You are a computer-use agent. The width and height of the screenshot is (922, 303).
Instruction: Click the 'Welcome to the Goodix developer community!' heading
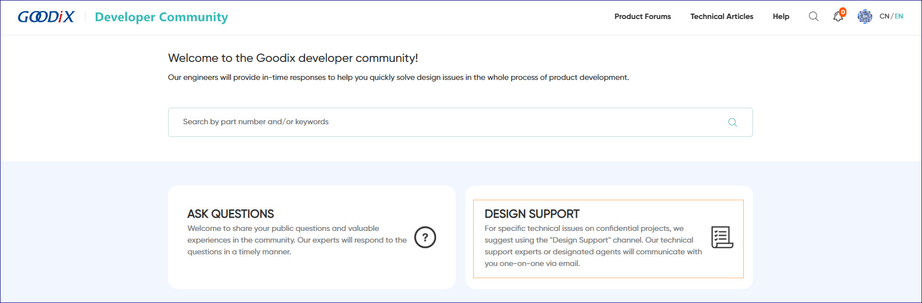point(293,58)
